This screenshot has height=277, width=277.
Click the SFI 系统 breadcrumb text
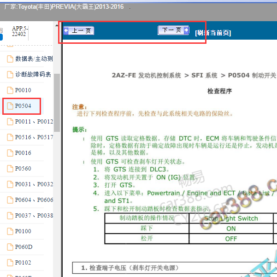204,76
